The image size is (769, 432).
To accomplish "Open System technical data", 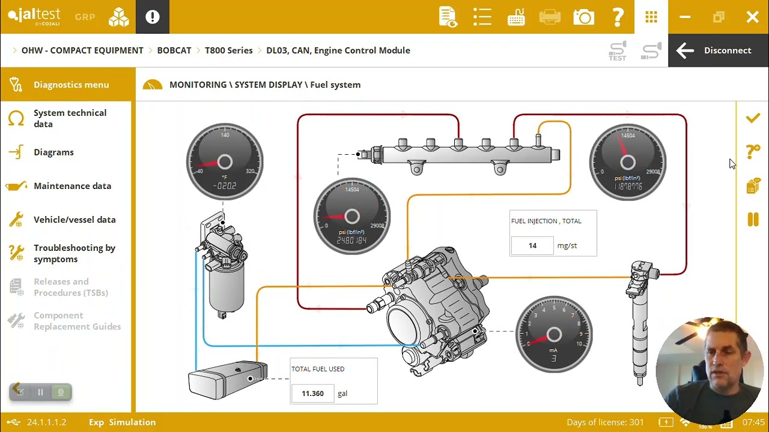I will coord(70,118).
